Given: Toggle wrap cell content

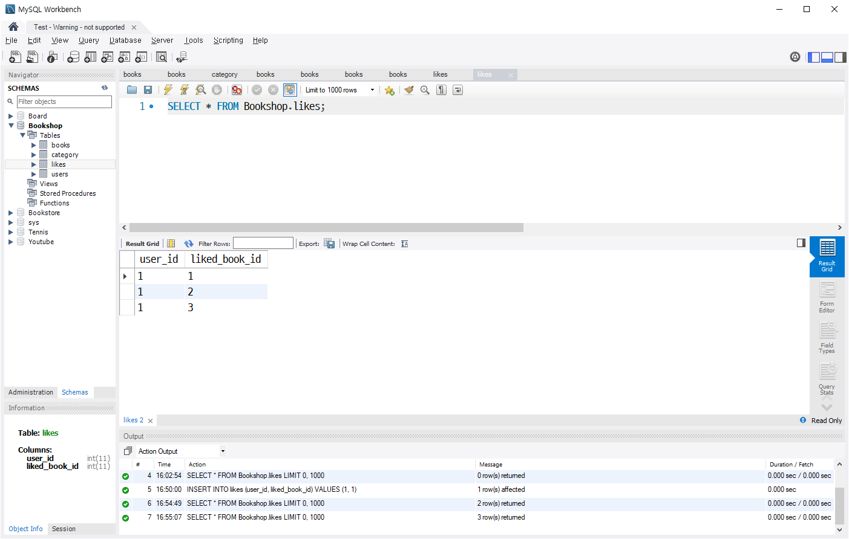Looking at the screenshot, I should tap(404, 244).
